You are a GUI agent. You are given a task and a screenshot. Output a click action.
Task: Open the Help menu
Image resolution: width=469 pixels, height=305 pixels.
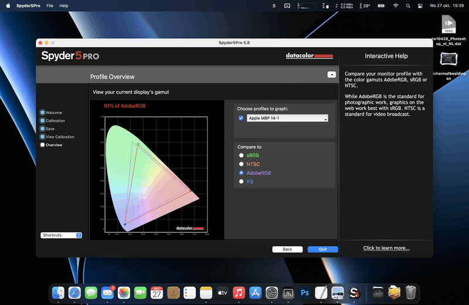click(64, 6)
